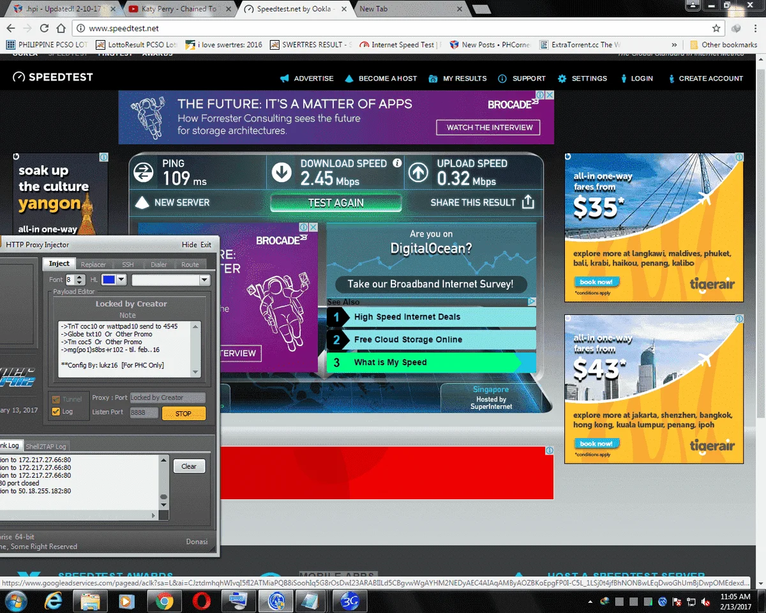This screenshot has width=766, height=613.
Task: Click the download speed arrow icon
Action: coord(282,172)
